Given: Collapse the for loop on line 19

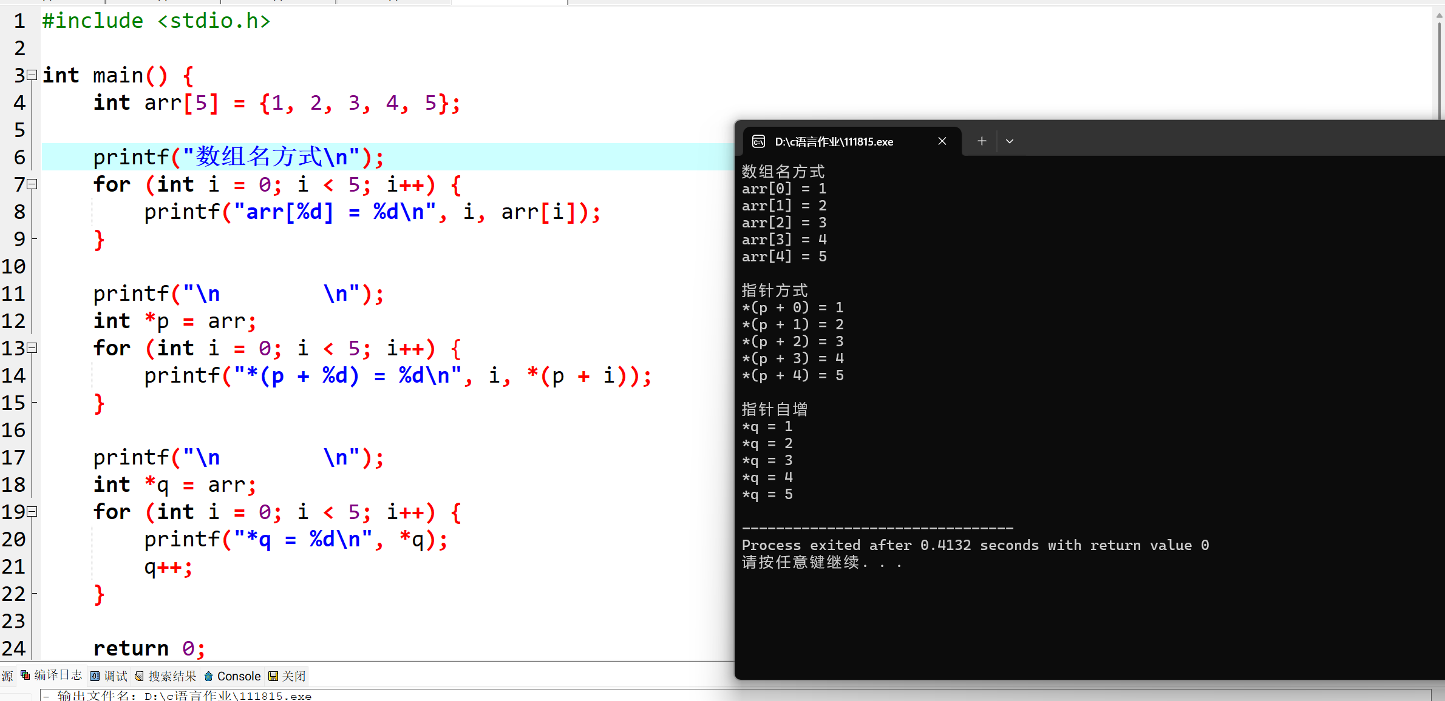Looking at the screenshot, I should click(x=32, y=512).
